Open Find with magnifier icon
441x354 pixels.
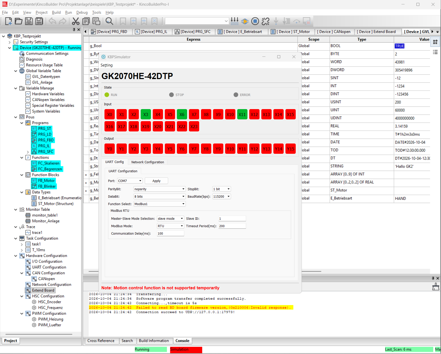(x=109, y=21)
